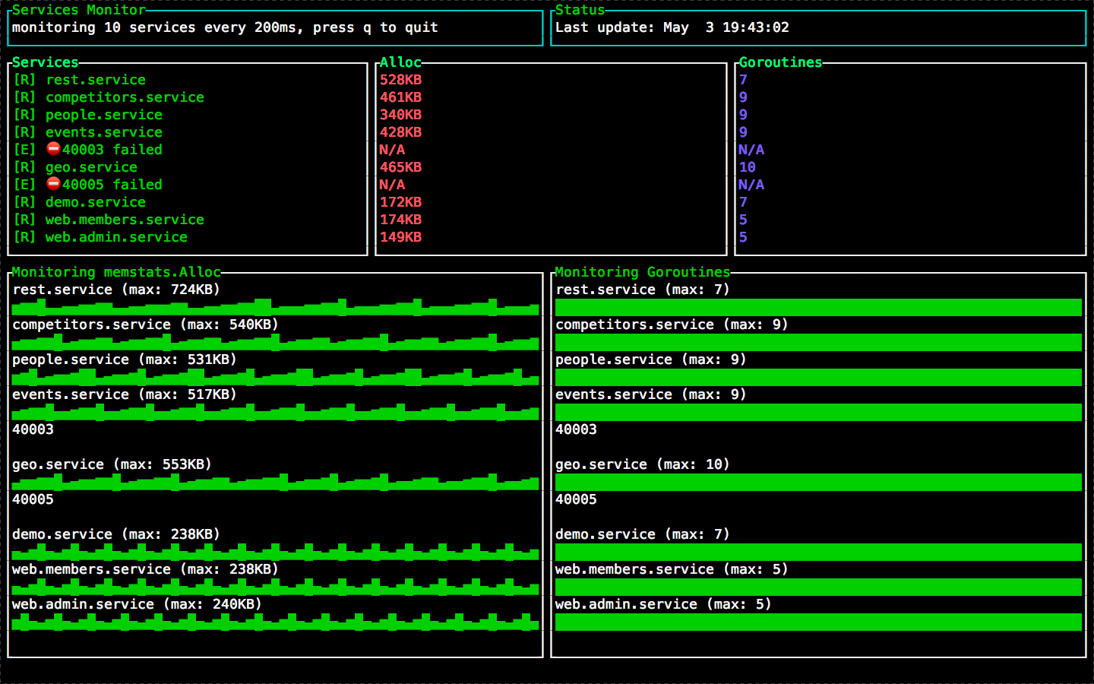
Task: Click geo.service (max: 553KB) label
Action: (112, 464)
